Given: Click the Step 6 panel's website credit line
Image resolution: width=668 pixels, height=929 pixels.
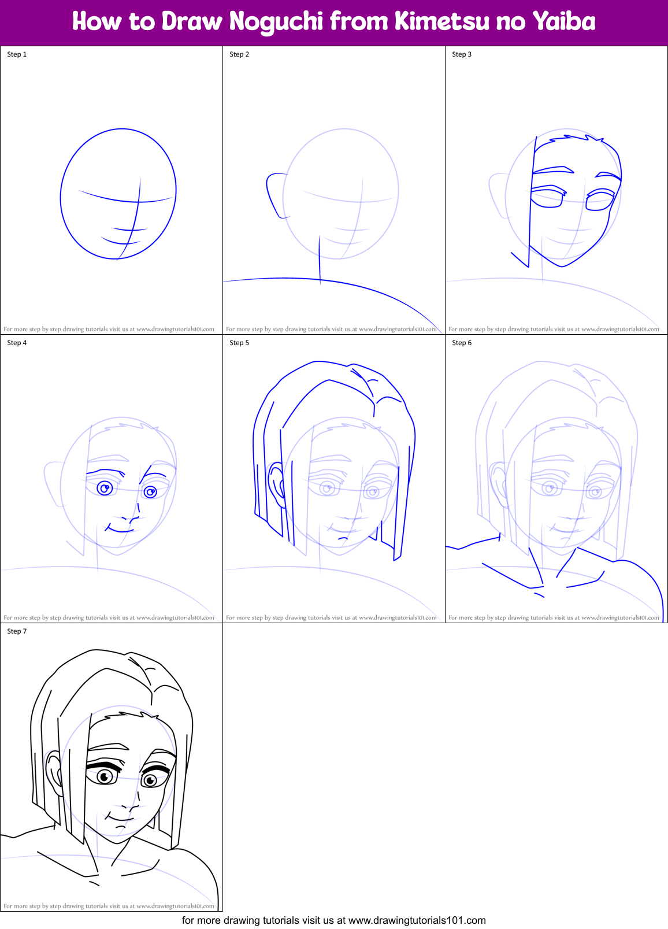Looking at the screenshot, I should click(554, 617).
